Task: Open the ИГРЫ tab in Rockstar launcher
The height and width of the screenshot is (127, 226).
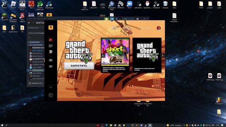Action: pyautogui.click(x=114, y=28)
